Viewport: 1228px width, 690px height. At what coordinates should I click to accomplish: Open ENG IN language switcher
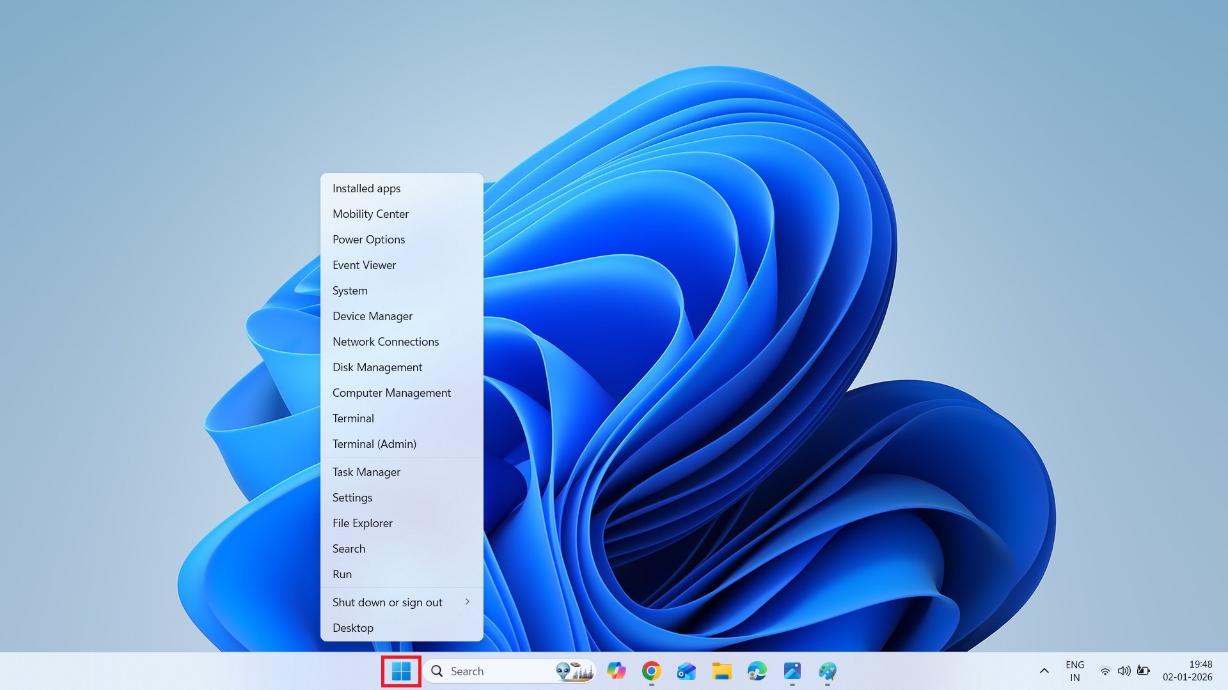[1074, 671]
